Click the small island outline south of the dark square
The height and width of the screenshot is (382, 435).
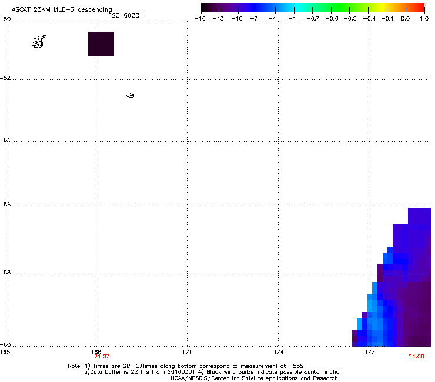130,95
